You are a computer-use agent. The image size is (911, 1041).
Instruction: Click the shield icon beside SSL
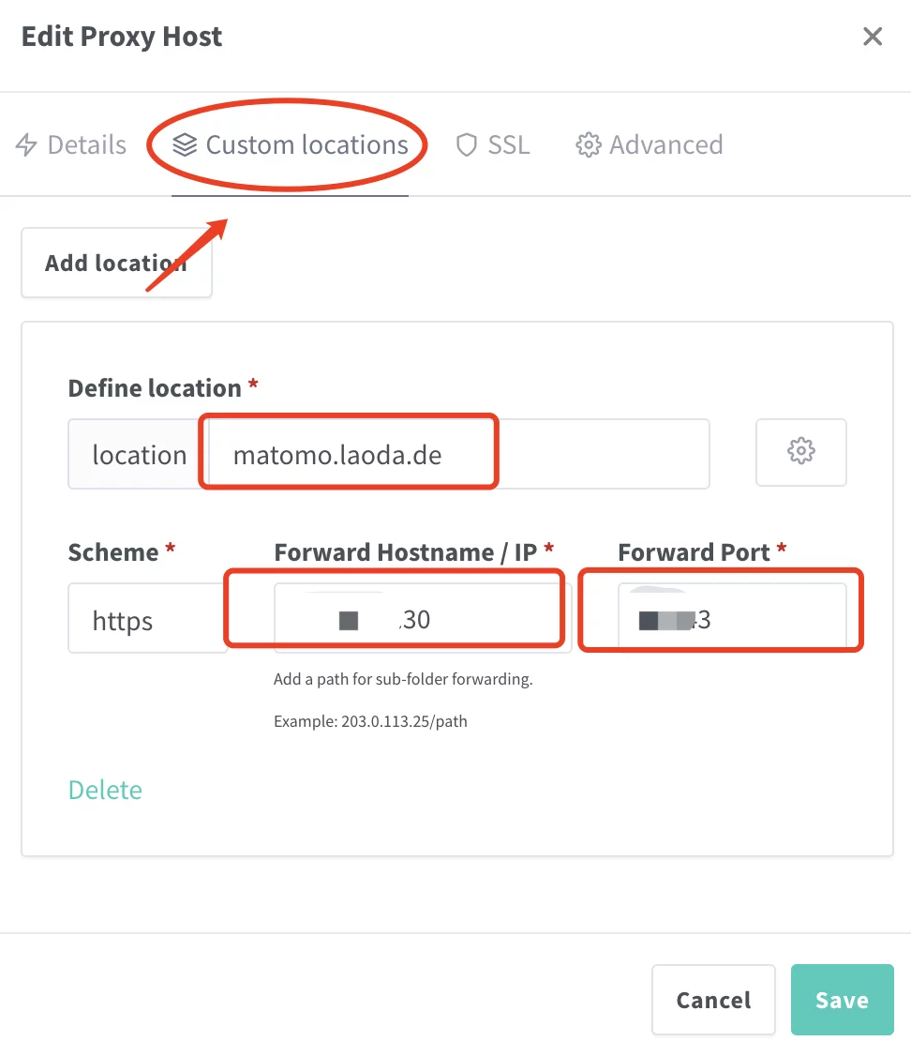[x=466, y=145]
